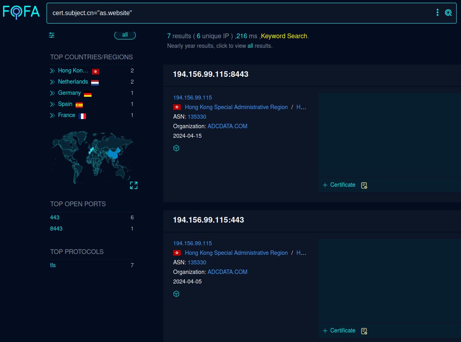Filter by France country
Viewport: 461px width, 342px height.
click(66, 115)
